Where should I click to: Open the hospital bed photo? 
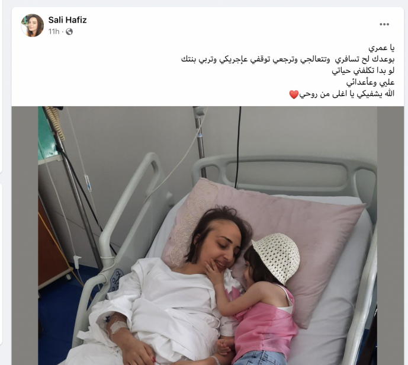coord(208,235)
